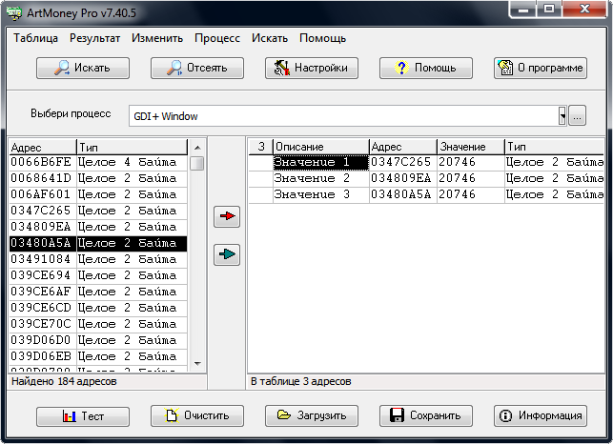Open the Искать menu in menu bar
The height and width of the screenshot is (444, 613).
(270, 38)
